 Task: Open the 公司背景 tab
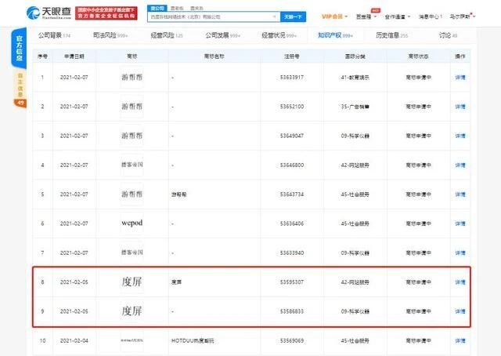[54, 35]
